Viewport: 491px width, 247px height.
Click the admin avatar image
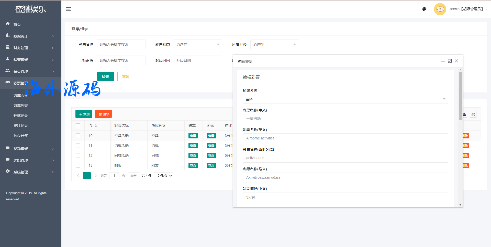pyautogui.click(x=440, y=9)
